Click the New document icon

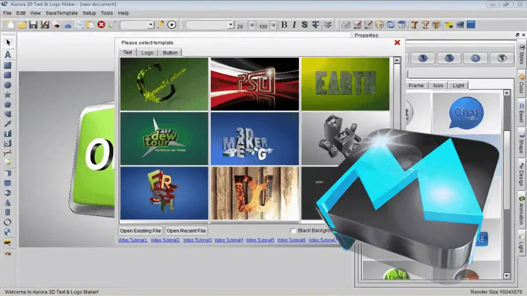(10, 25)
